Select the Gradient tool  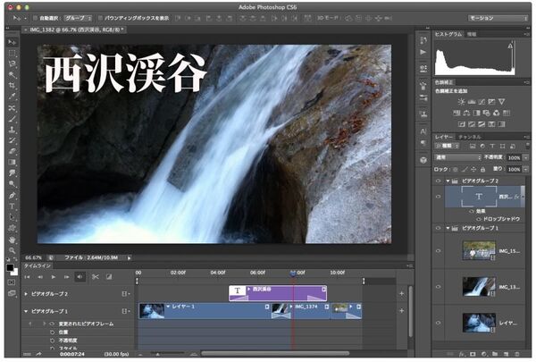click(12, 162)
